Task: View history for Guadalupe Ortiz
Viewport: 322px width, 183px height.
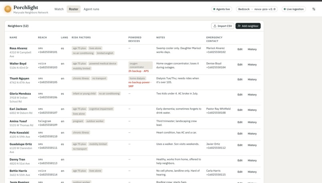Action: pos(252,145)
